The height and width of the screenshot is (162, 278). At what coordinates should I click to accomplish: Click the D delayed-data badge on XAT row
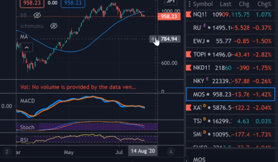205,105
